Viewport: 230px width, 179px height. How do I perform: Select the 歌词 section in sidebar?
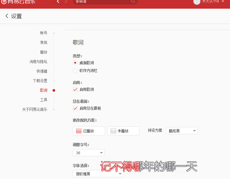pyautogui.click(x=44, y=90)
